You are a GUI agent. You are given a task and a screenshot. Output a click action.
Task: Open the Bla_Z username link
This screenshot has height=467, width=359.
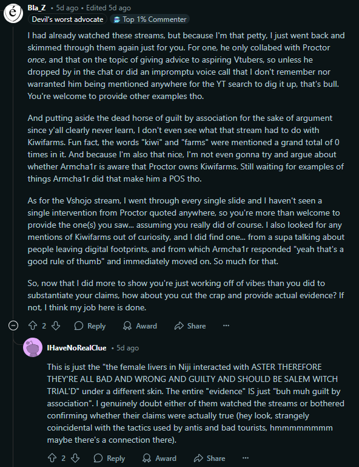click(36, 8)
